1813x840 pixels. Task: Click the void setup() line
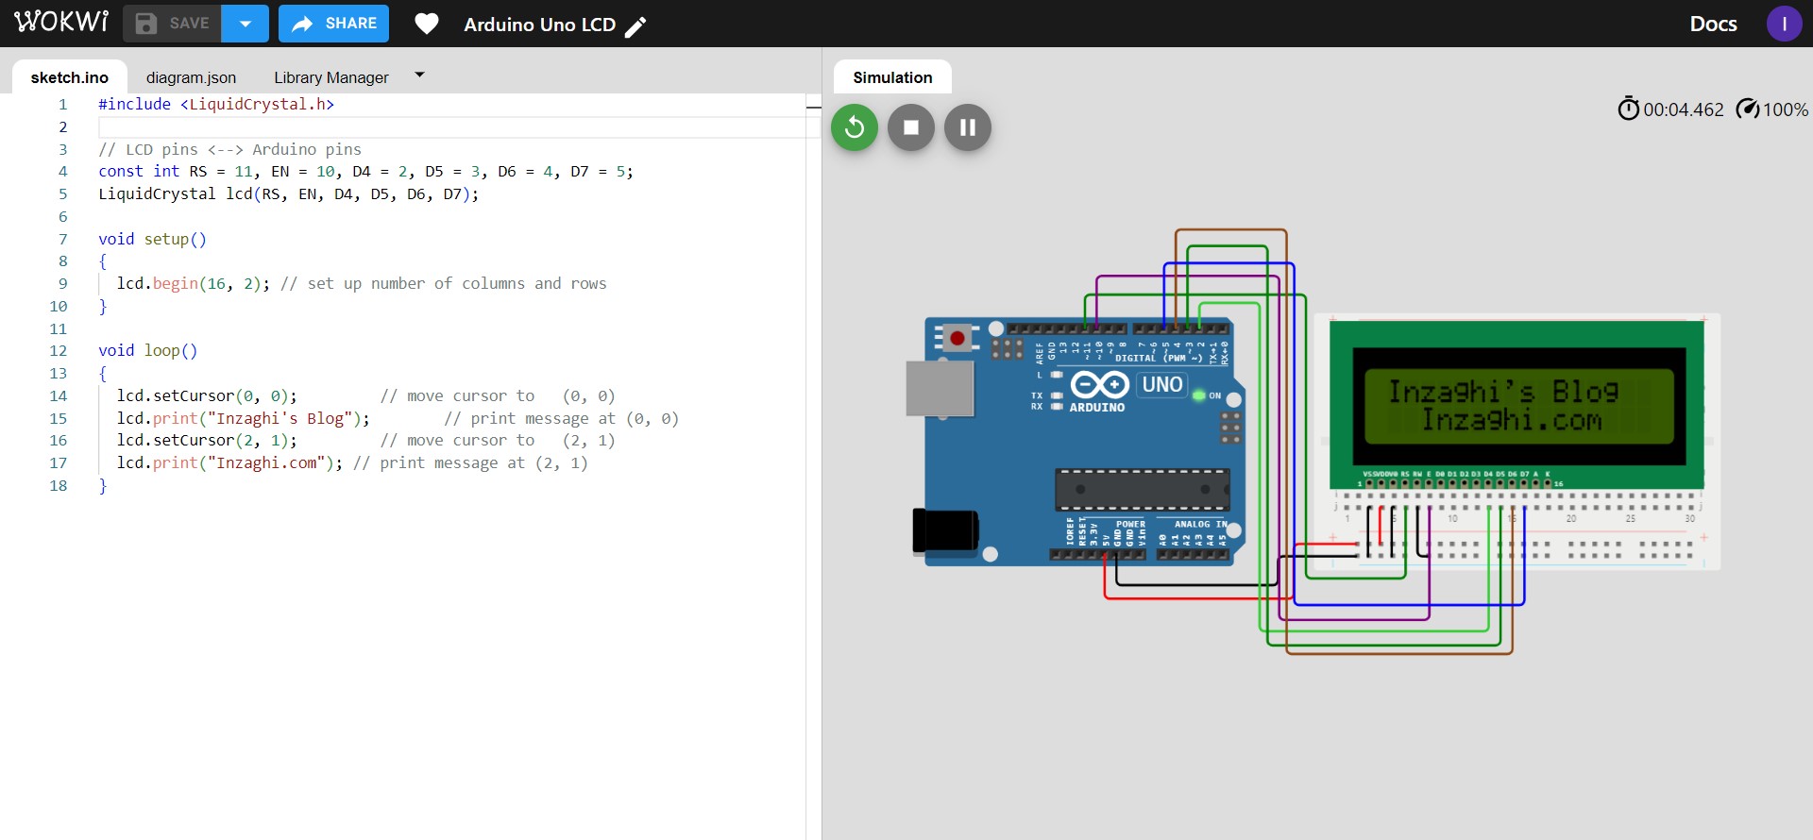click(152, 239)
